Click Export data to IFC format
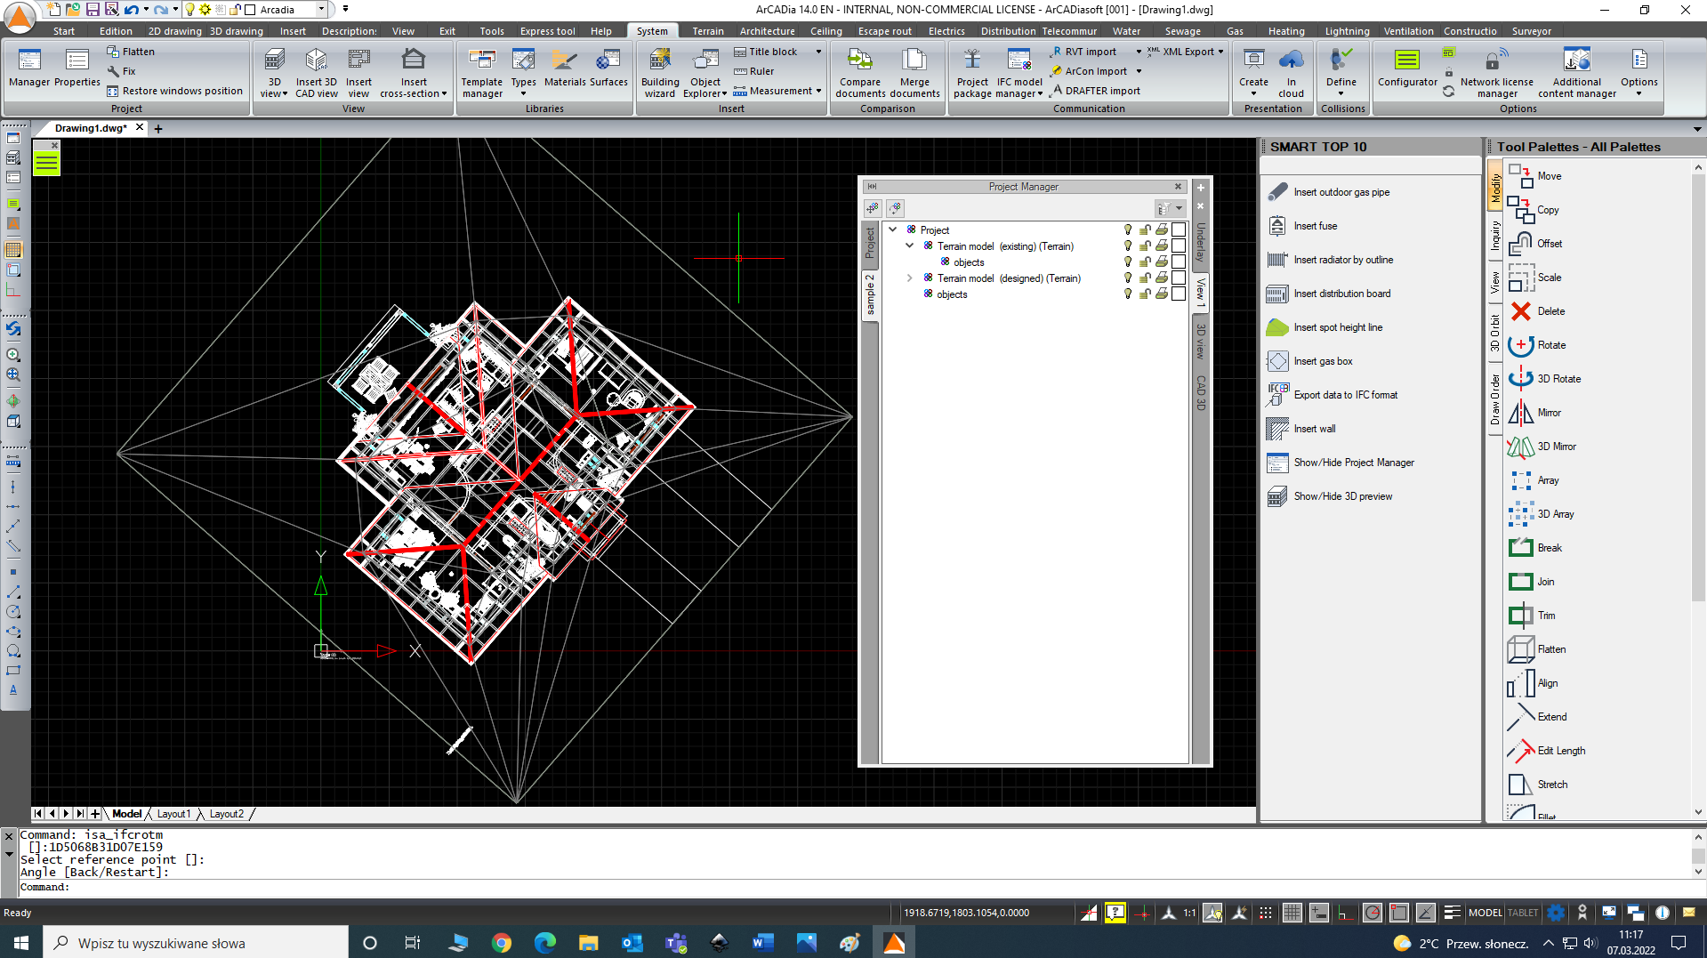This screenshot has height=958, width=1707. tap(1346, 395)
